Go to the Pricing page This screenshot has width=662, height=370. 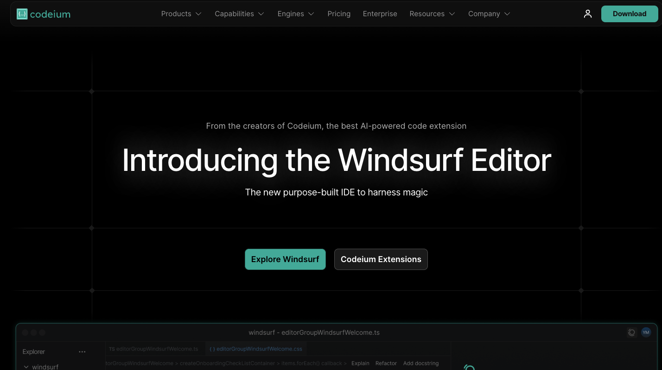coord(339,14)
